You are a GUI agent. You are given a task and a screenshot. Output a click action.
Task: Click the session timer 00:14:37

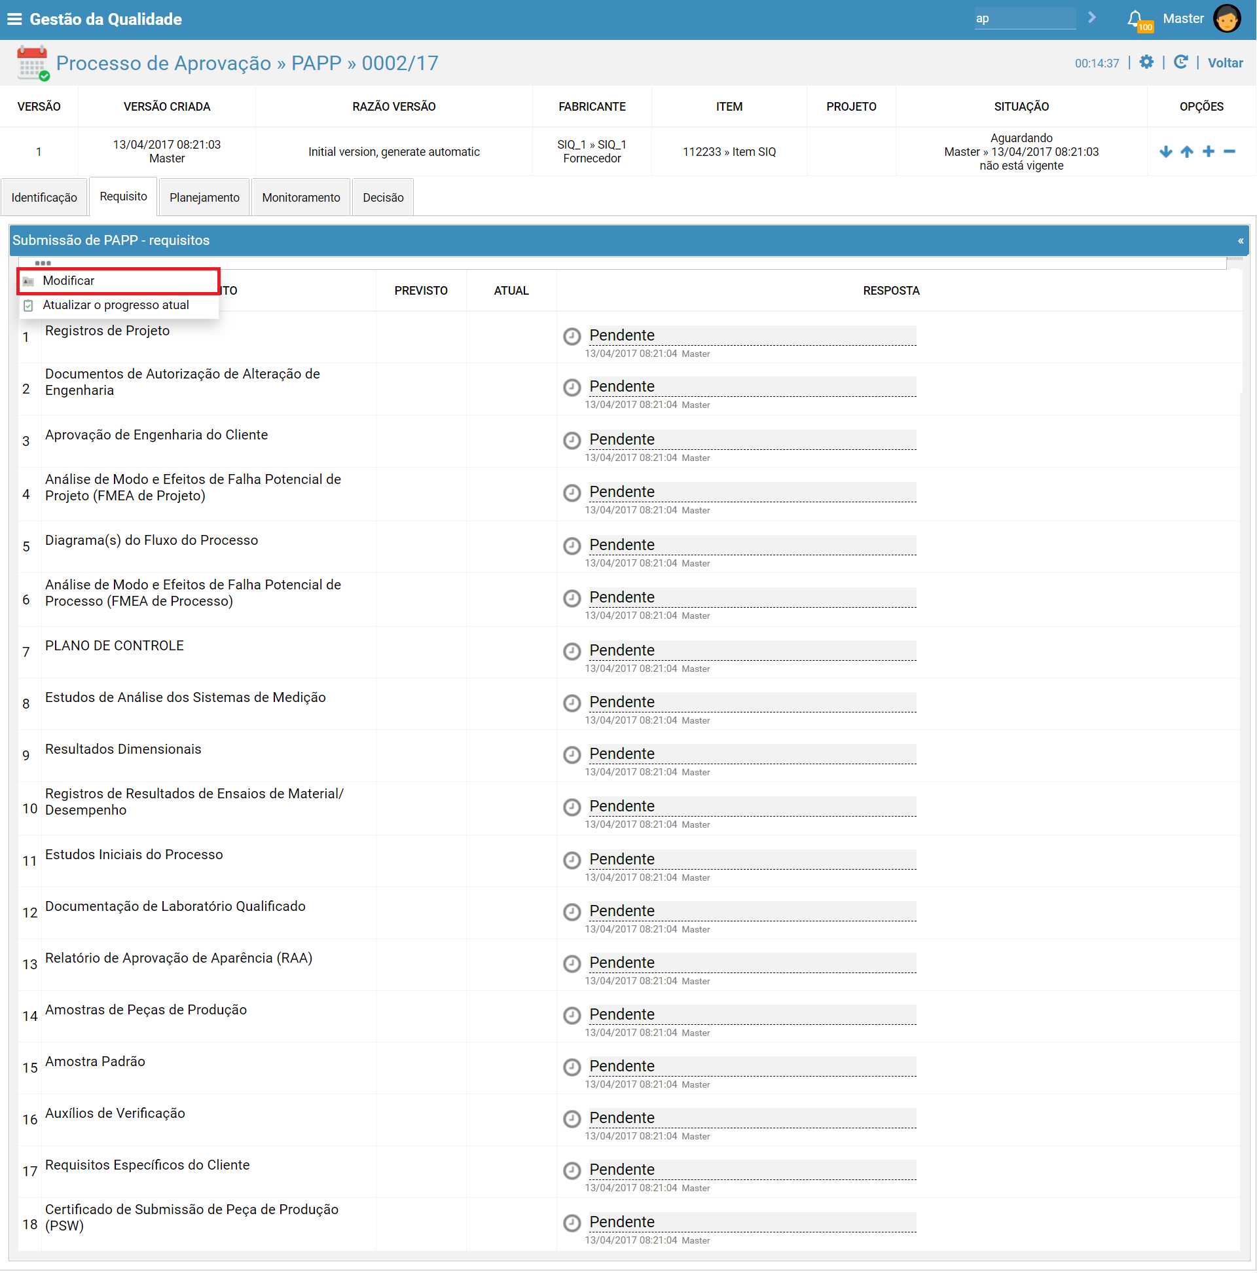pyautogui.click(x=1097, y=64)
